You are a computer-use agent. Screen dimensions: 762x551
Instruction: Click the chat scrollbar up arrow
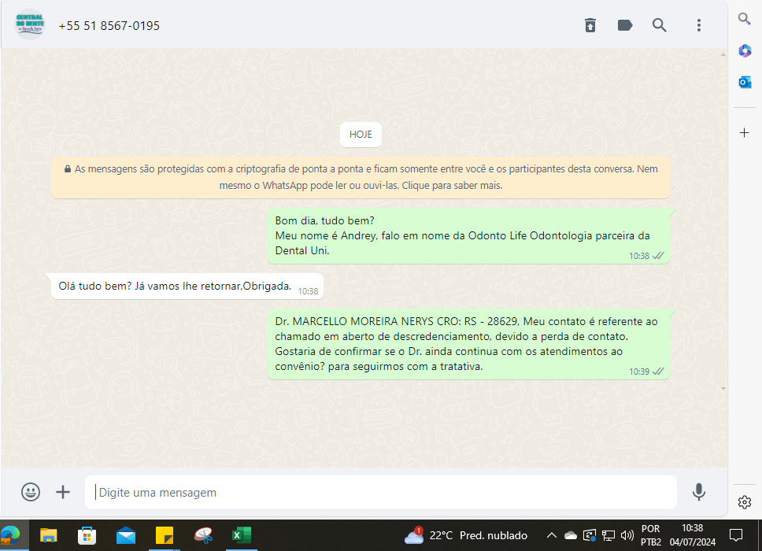point(723,55)
